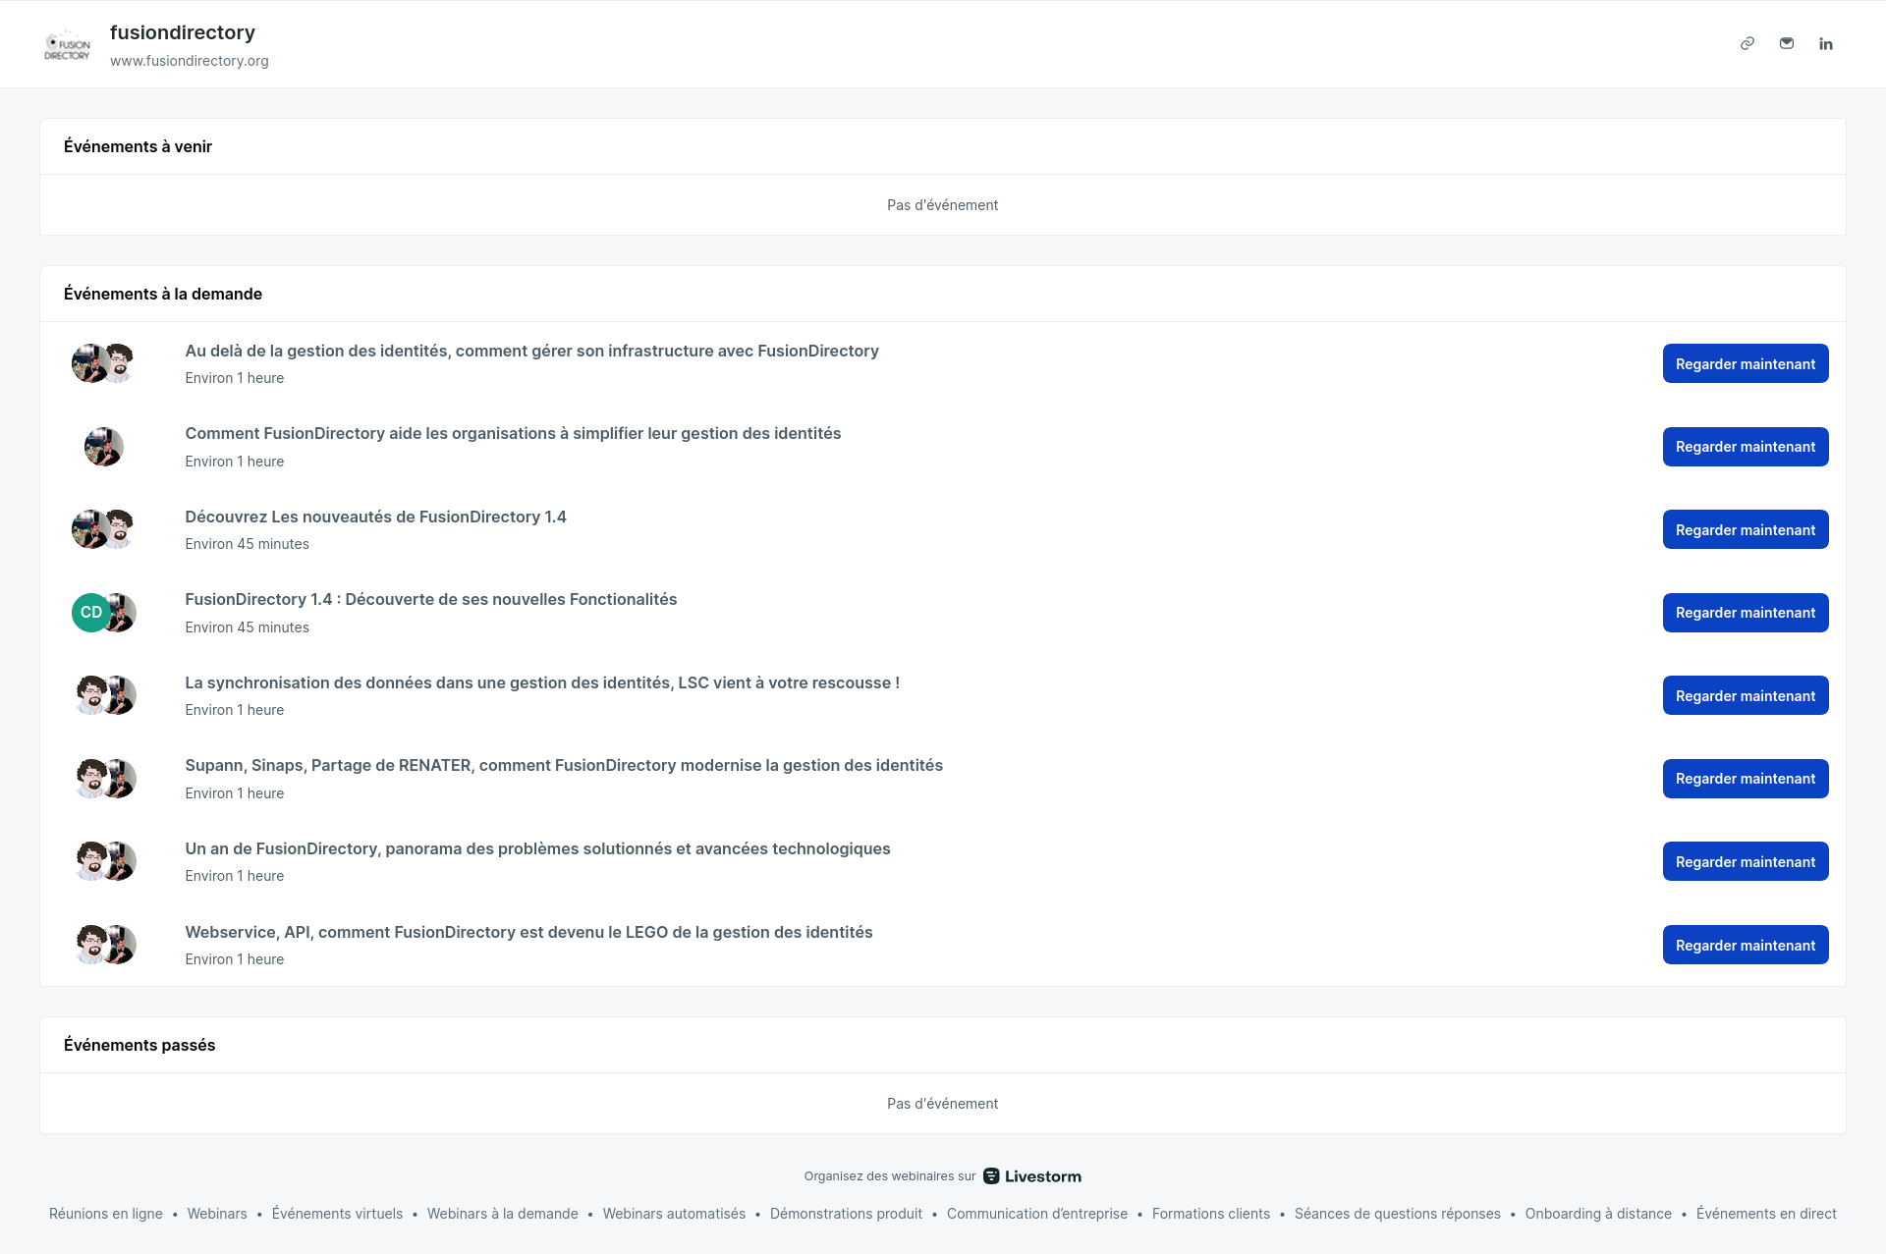Click host avatars of 'Webservice, API' event
Viewport: 1886px width, 1254px height.
[104, 945]
